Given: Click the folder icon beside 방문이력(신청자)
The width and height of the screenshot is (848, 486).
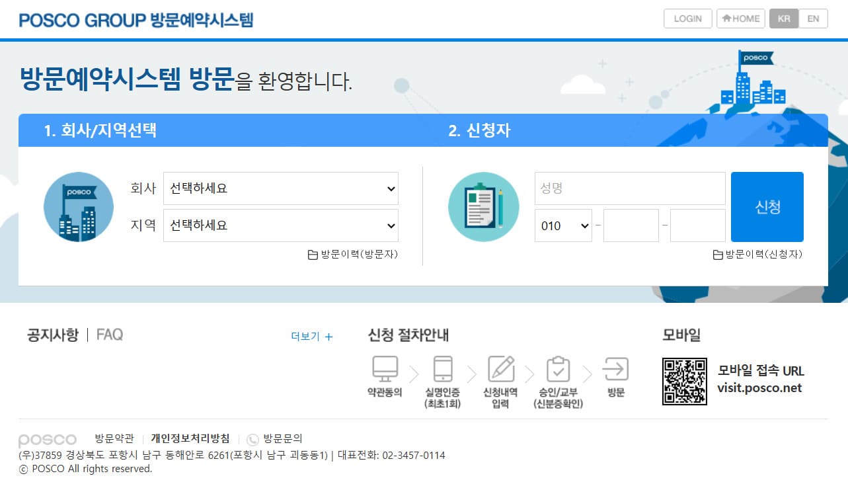Looking at the screenshot, I should tap(718, 255).
